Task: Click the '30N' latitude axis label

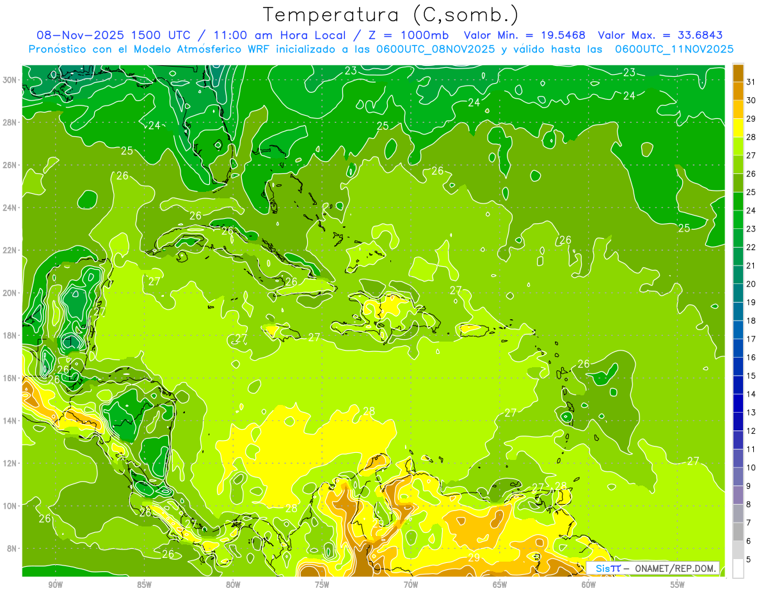Action: 10,80
